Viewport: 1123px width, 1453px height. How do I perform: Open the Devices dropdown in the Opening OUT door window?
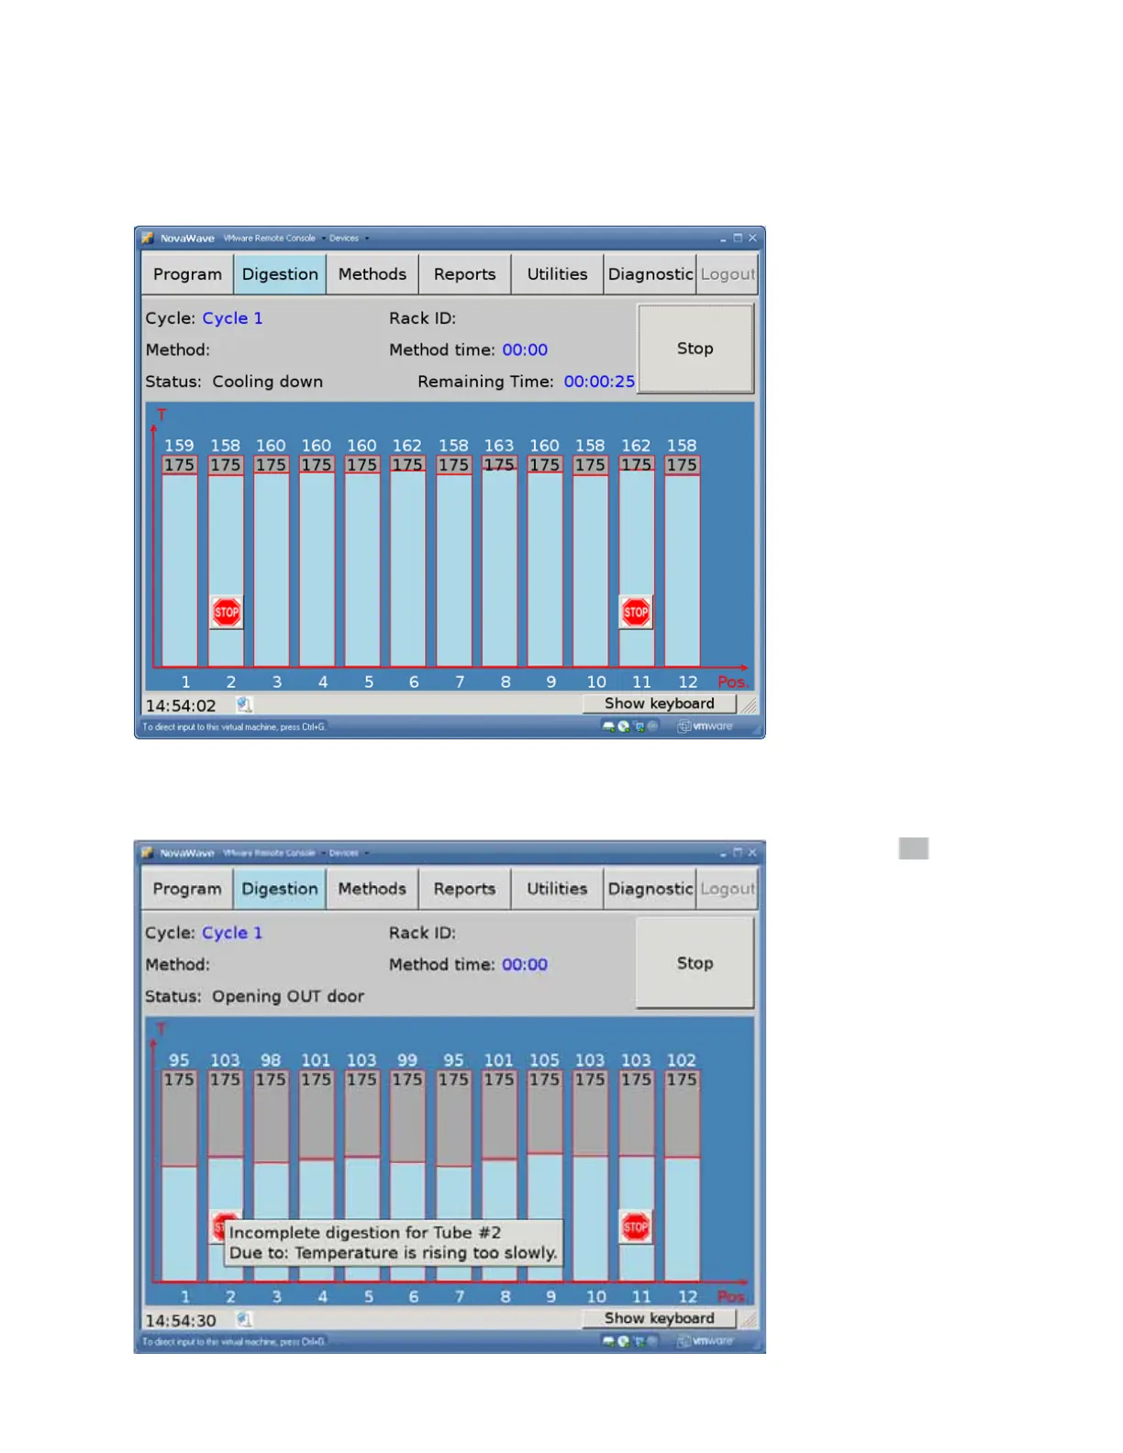pos(349,852)
